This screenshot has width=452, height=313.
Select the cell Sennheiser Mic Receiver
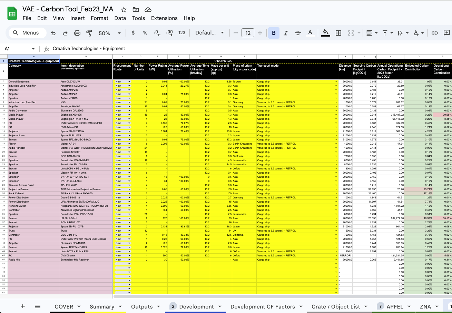pos(86,260)
